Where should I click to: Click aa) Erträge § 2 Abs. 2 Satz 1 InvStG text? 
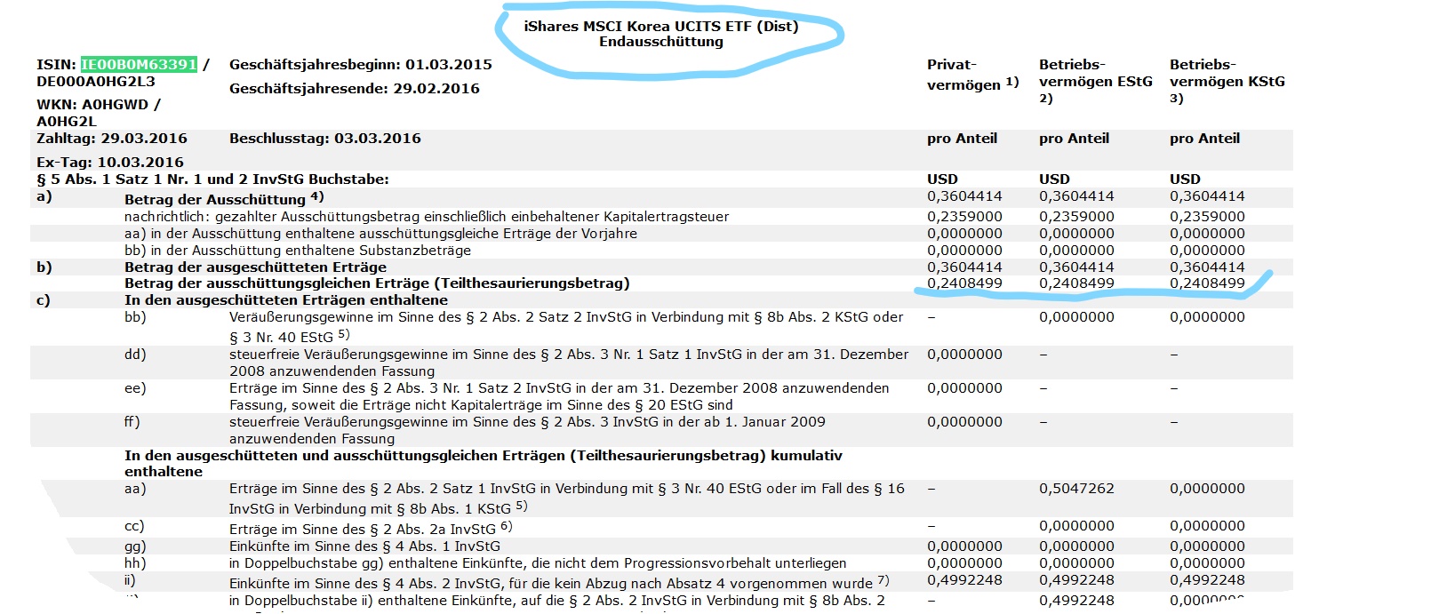(x=567, y=498)
